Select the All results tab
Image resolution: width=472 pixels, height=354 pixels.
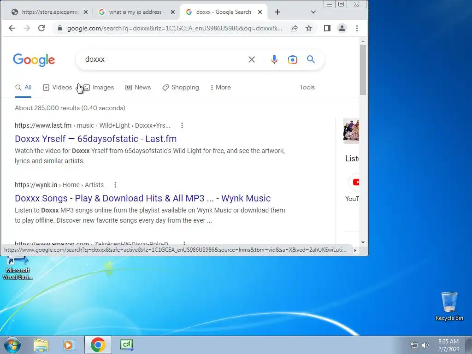pyautogui.click(x=23, y=87)
